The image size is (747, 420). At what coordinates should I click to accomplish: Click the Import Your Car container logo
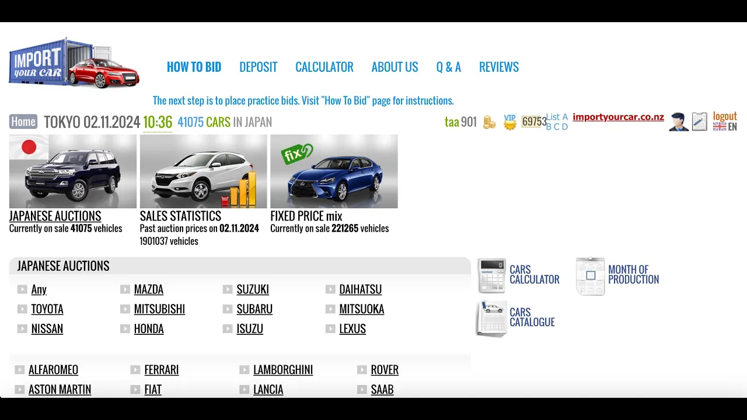pos(74,63)
